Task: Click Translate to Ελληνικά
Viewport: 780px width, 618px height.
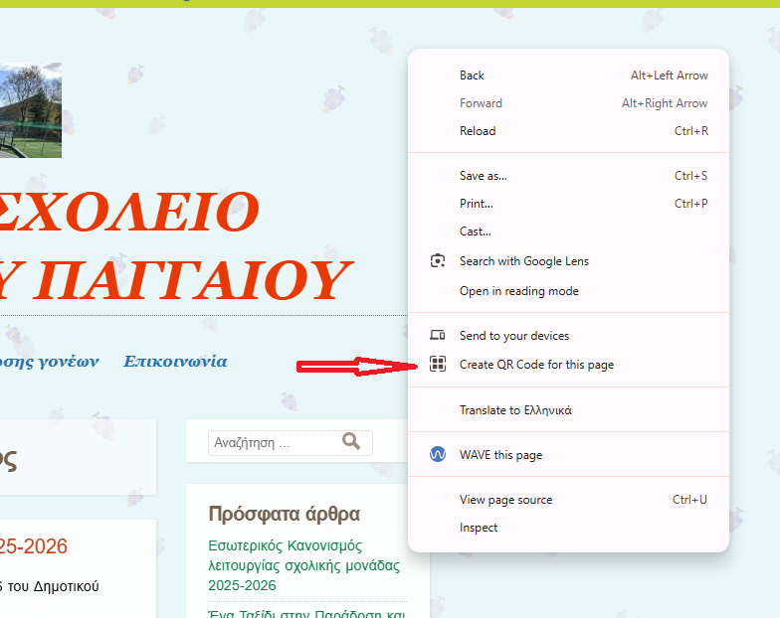Action: (515, 410)
